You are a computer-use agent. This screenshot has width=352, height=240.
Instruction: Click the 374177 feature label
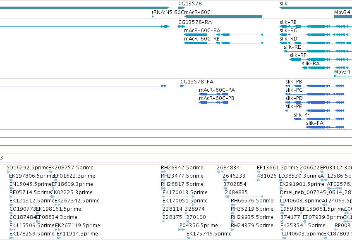coord(290,217)
